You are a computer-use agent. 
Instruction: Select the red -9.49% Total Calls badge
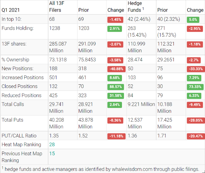point(195,105)
